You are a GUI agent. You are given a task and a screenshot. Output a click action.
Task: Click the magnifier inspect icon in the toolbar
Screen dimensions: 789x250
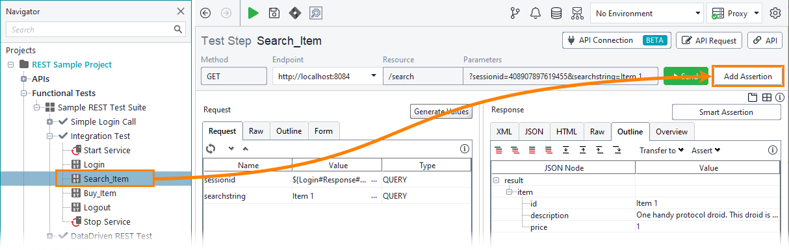point(315,13)
